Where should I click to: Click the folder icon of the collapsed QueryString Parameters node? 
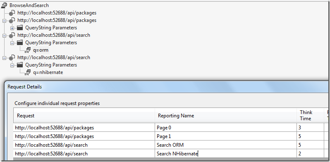click(20, 28)
